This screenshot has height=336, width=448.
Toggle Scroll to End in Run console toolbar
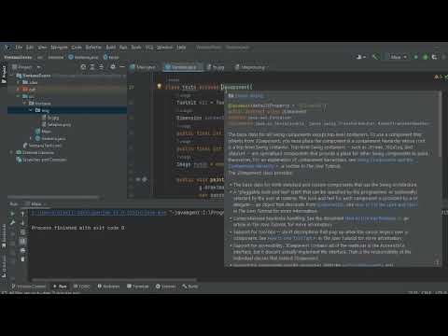(x=22, y=241)
